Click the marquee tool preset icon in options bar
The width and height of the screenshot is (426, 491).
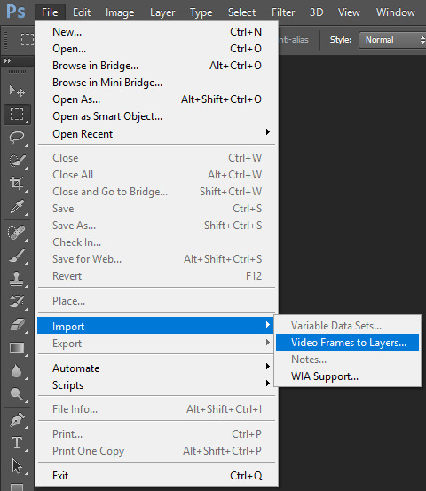[x=28, y=39]
